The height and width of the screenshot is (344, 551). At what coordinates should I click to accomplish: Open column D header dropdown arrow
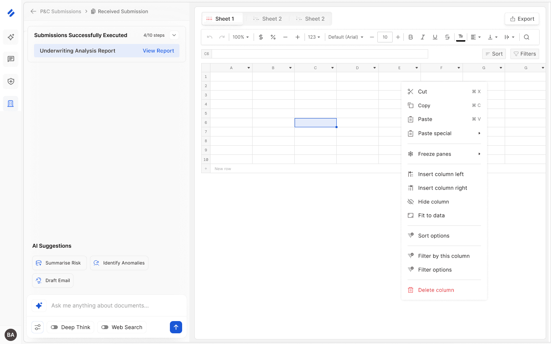click(x=375, y=68)
